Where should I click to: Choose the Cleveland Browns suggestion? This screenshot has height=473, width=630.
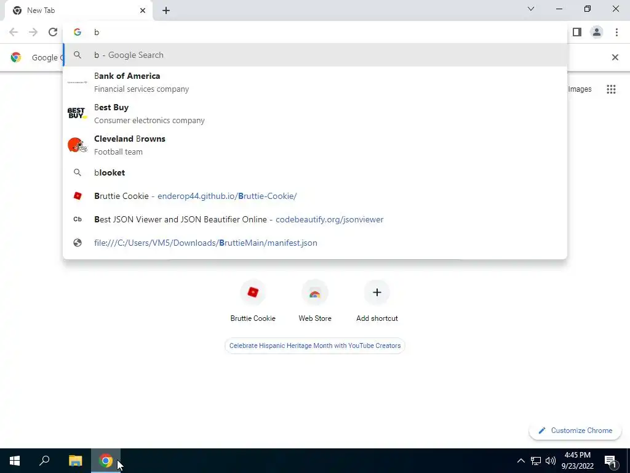click(316, 145)
